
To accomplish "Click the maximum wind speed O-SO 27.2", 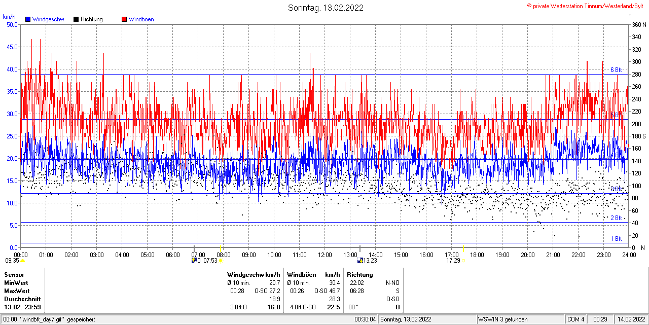I will [x=268, y=291].
